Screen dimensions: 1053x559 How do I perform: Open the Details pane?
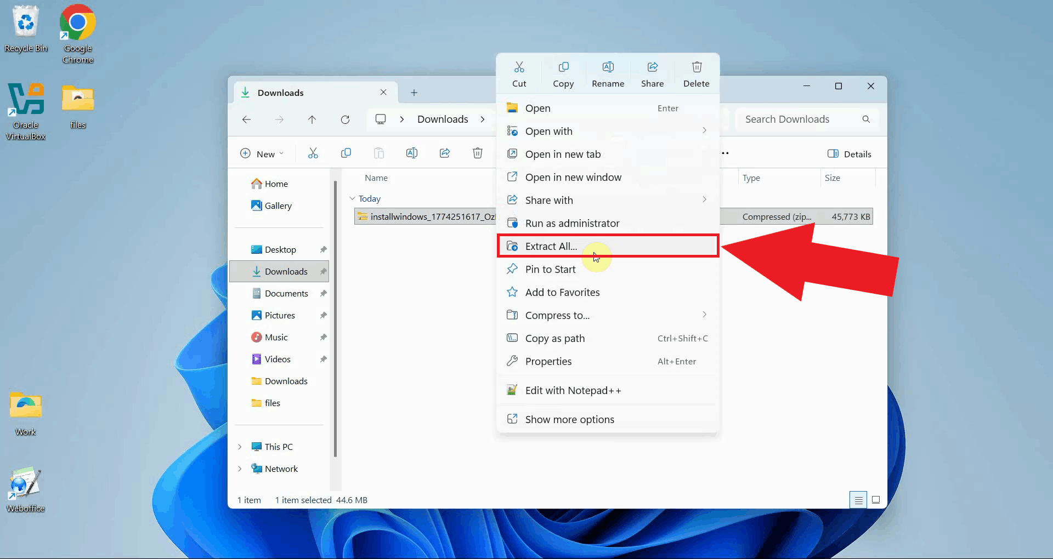tap(849, 154)
